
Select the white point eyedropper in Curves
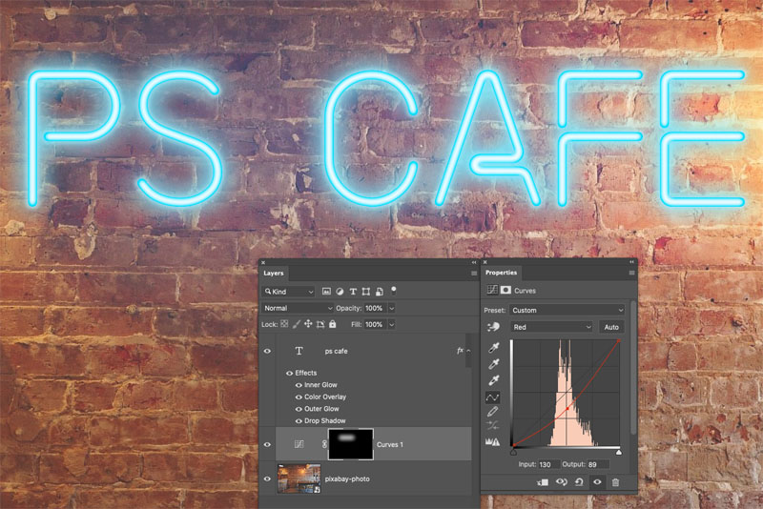(x=493, y=380)
